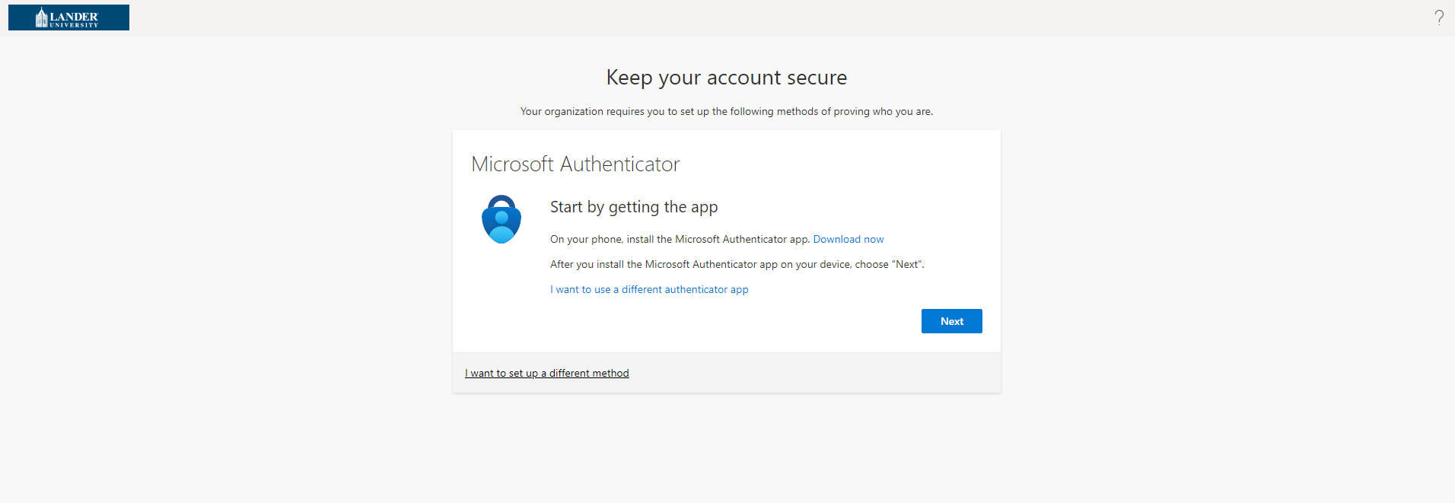Click the empty top header bar
The image size is (1455, 503).
click(x=761, y=18)
